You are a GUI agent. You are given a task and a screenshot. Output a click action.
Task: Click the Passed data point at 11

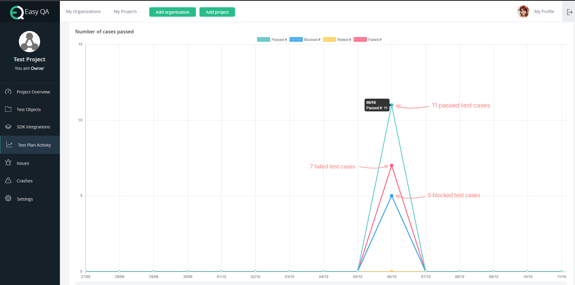pyautogui.click(x=392, y=105)
